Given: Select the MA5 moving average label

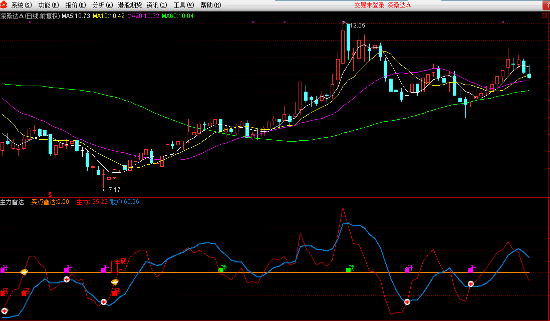Looking at the screenshot, I should [x=76, y=16].
